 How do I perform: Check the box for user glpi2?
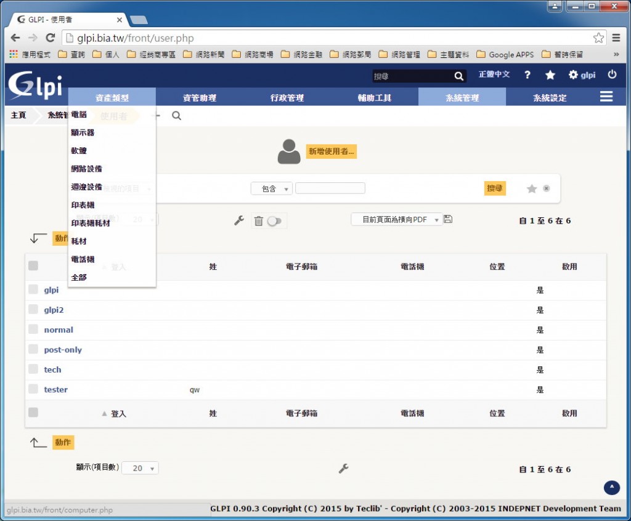click(x=33, y=309)
